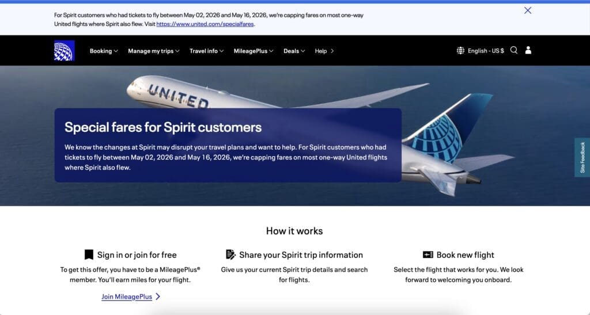Click the Book new flight heading
Screen dimensions: 590x315
pos(465,255)
